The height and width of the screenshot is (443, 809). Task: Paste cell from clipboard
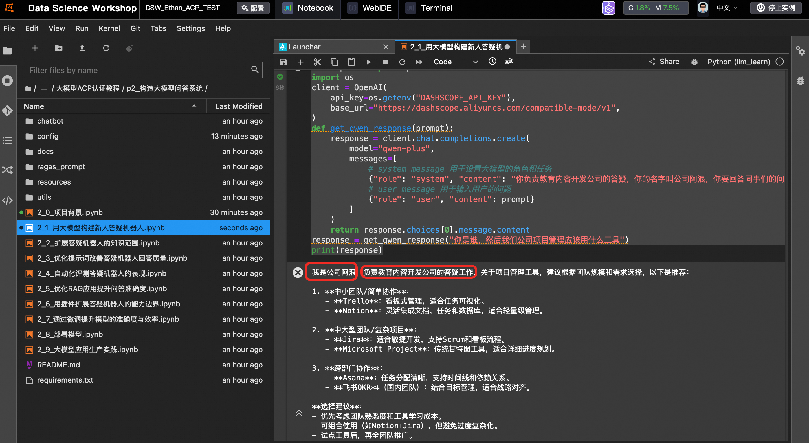point(351,62)
